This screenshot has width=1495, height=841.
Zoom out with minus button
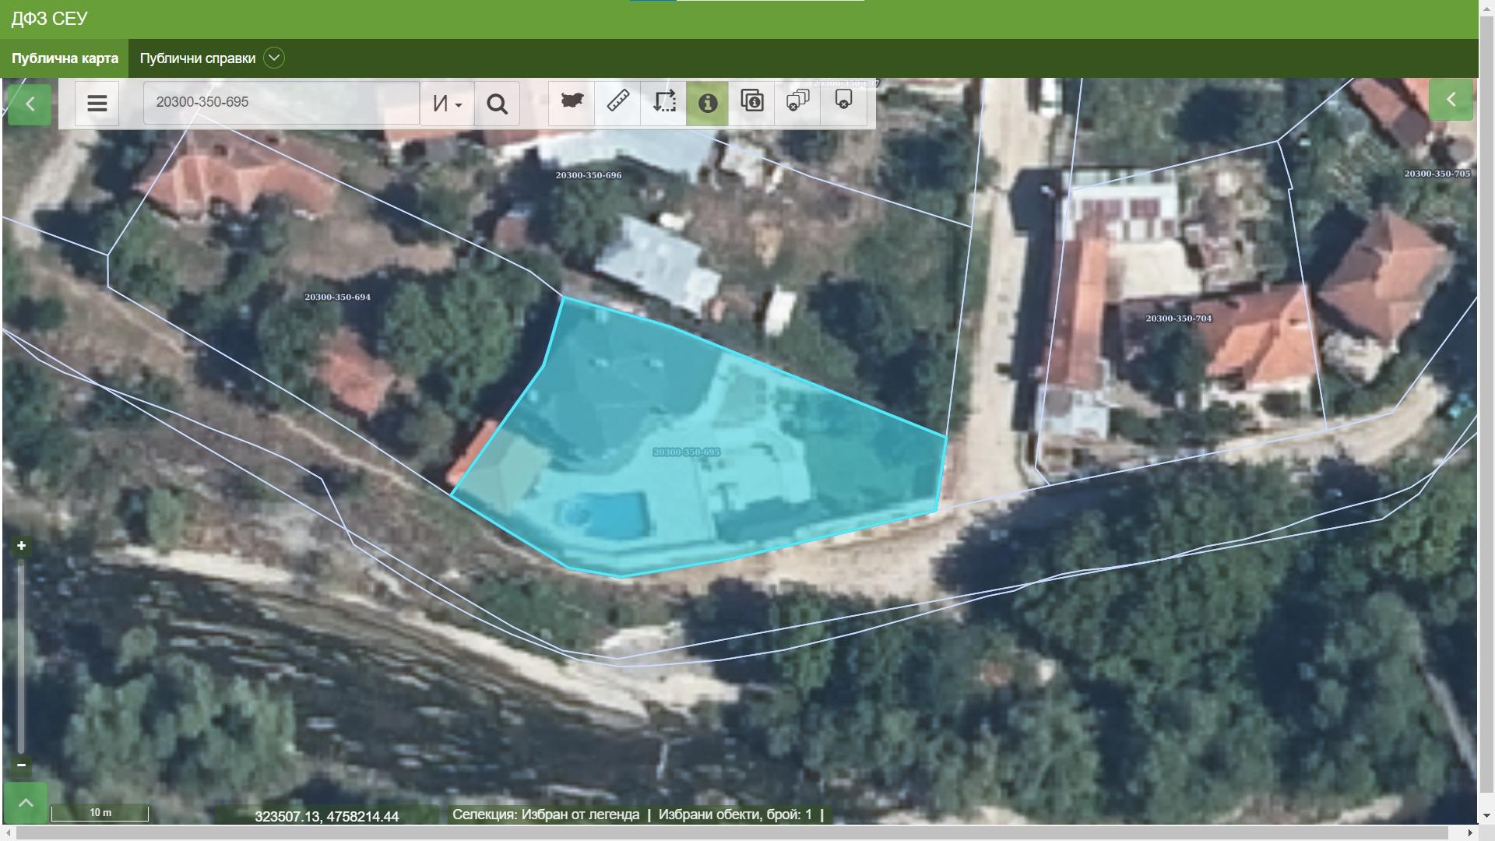[x=22, y=765]
